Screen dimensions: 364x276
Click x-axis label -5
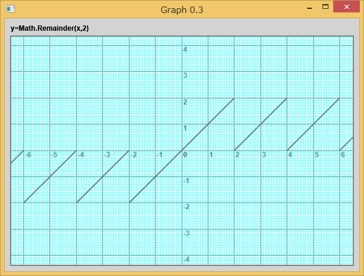coord(54,155)
